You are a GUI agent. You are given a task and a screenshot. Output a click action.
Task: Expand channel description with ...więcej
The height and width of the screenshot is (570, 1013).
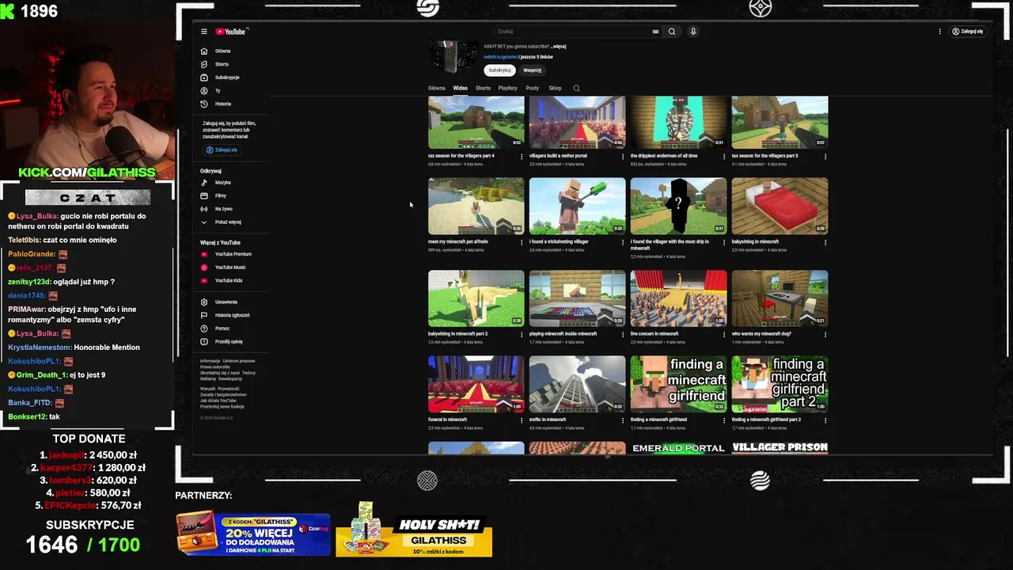pos(559,47)
